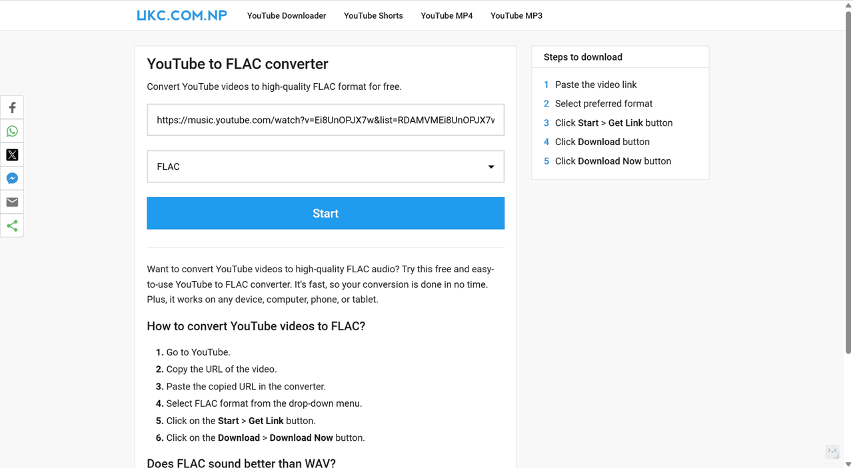This screenshot has height=468, width=853.
Task: Share page via WhatsApp icon
Action: [12, 131]
